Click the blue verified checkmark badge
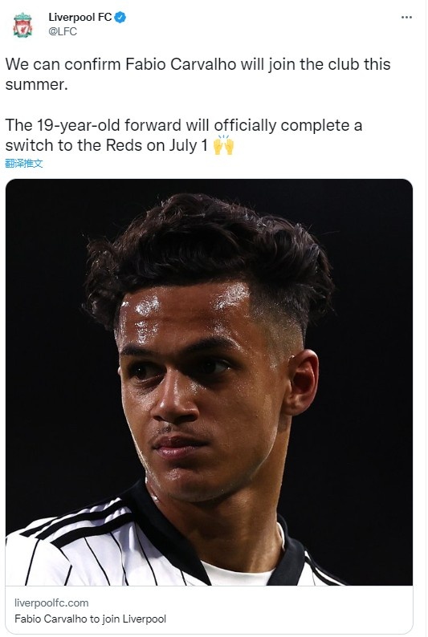Image resolution: width=428 pixels, height=637 pixels. [120, 18]
